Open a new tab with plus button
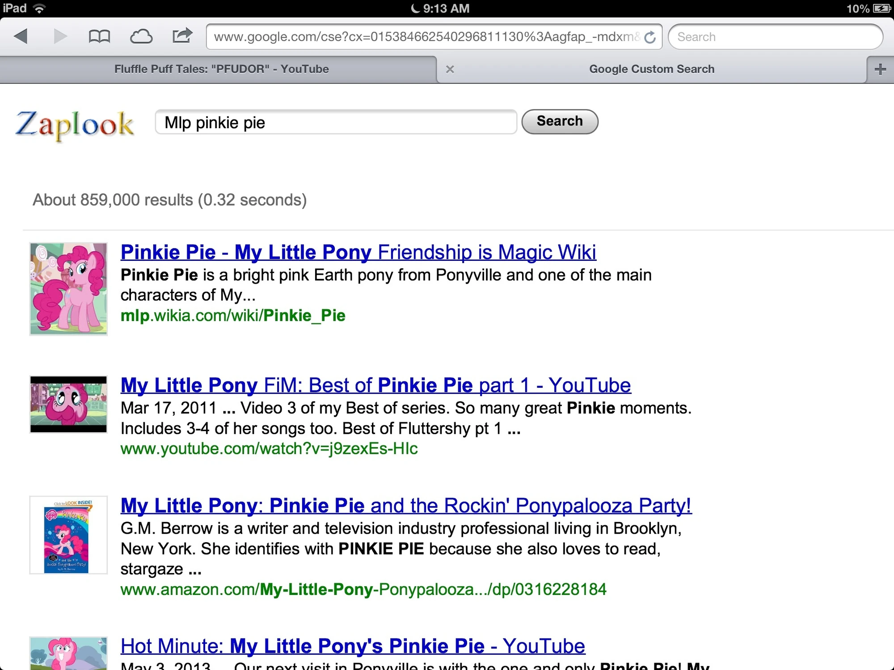The width and height of the screenshot is (894, 670). click(880, 69)
